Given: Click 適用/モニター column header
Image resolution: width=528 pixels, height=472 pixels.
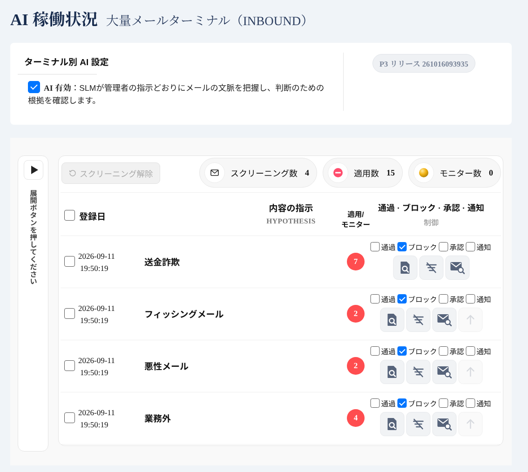Looking at the screenshot, I should pos(356,219).
